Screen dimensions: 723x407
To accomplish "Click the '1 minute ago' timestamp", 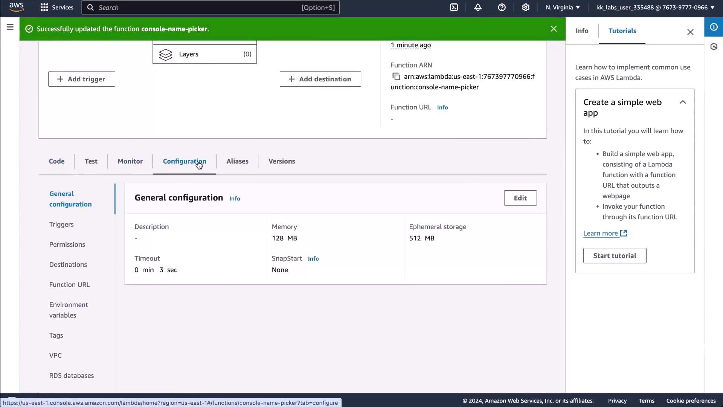I will point(411,45).
